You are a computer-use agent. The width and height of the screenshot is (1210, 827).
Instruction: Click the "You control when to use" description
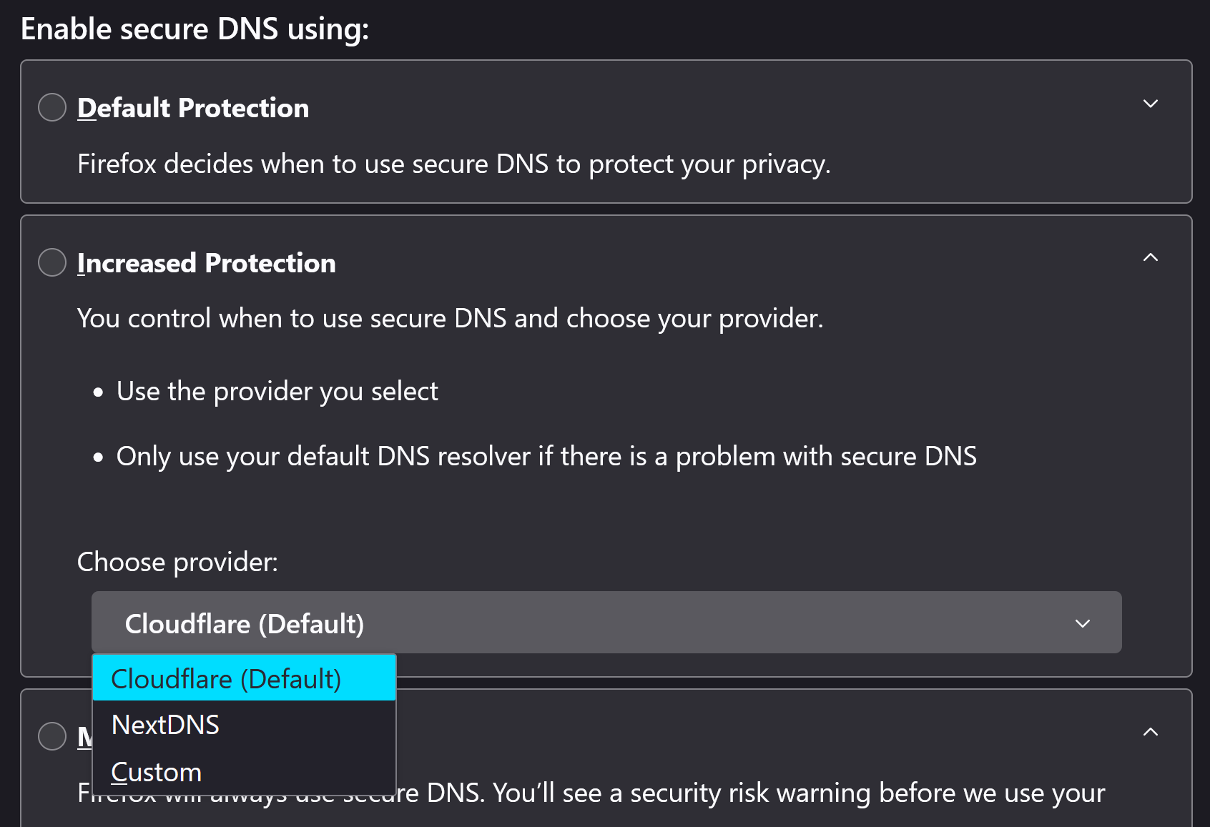[x=450, y=319]
